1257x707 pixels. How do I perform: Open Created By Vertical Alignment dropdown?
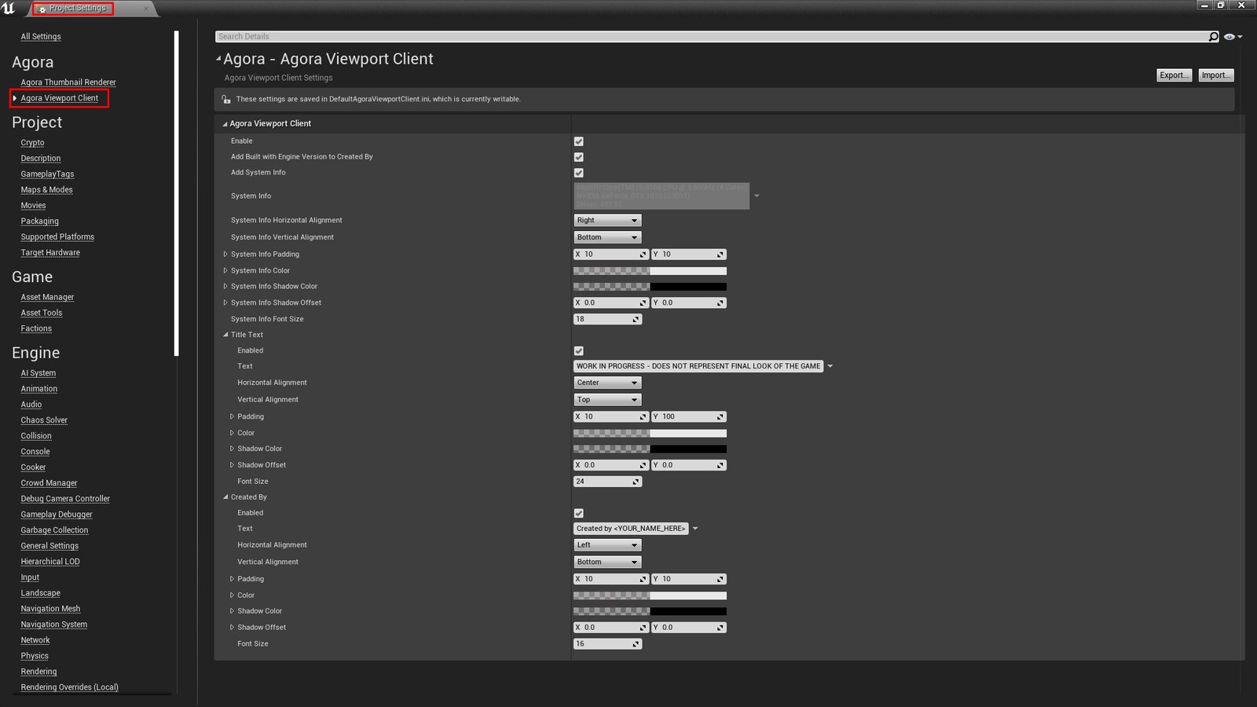(607, 562)
